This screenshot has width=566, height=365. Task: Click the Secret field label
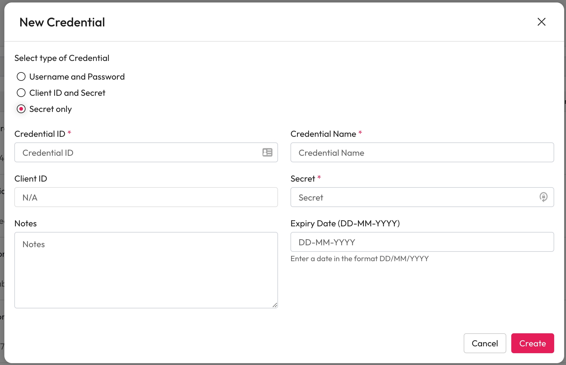[303, 178]
